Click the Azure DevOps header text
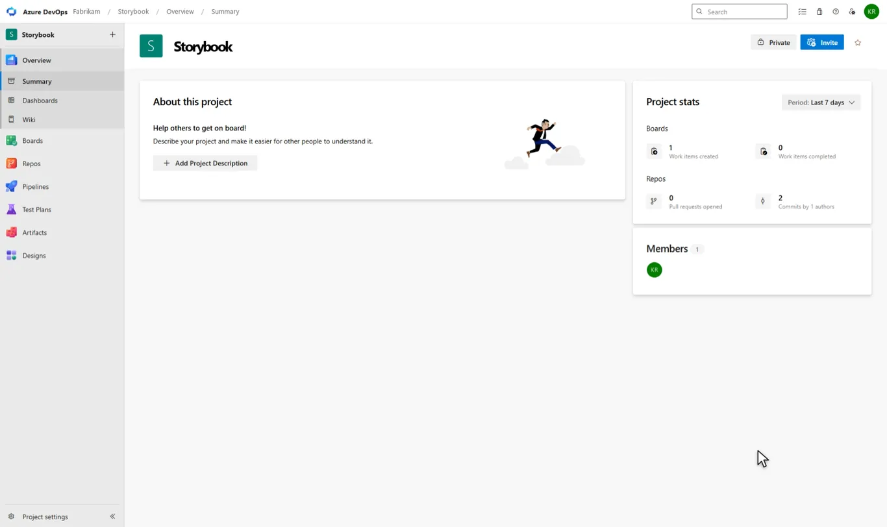Viewport: 887px width, 527px height. tap(45, 12)
